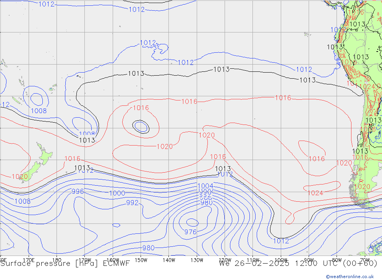Click the 70W longitude axis label

pos(365,260)
